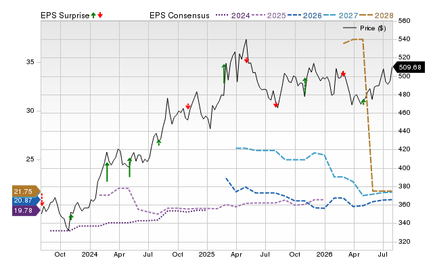Click the 2024 EPS consensus legend entry
The image size is (433, 258).
[x=233, y=16]
